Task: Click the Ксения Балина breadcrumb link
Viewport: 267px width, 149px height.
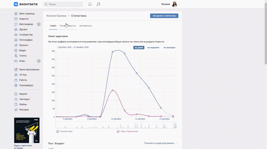Action: click(56, 16)
